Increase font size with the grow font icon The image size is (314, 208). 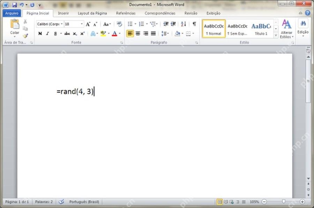[88, 24]
